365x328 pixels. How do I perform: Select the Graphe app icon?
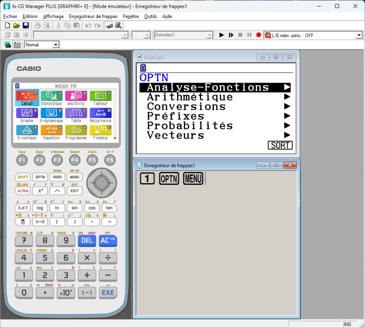[x=27, y=115]
